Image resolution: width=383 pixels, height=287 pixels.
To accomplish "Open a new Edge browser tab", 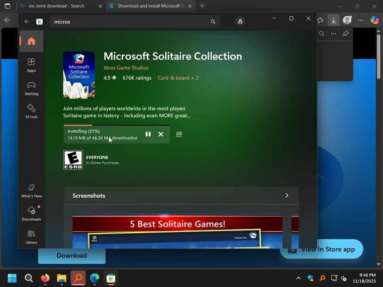I will pos(202,6).
